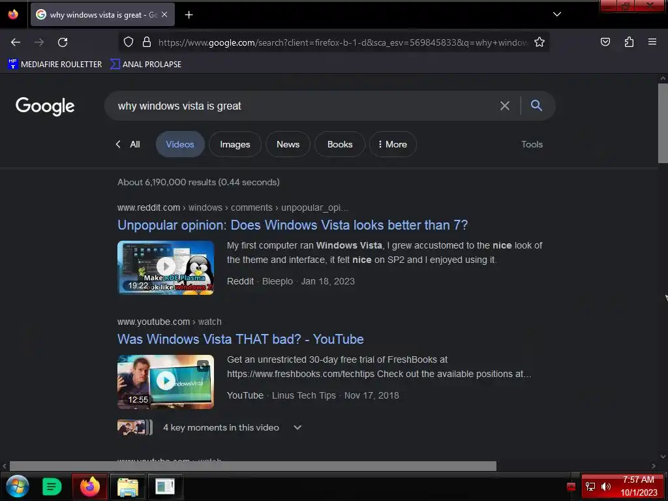Close the 'why windows vista is great' tab
Image resolution: width=668 pixels, height=501 pixels.
tap(164, 14)
